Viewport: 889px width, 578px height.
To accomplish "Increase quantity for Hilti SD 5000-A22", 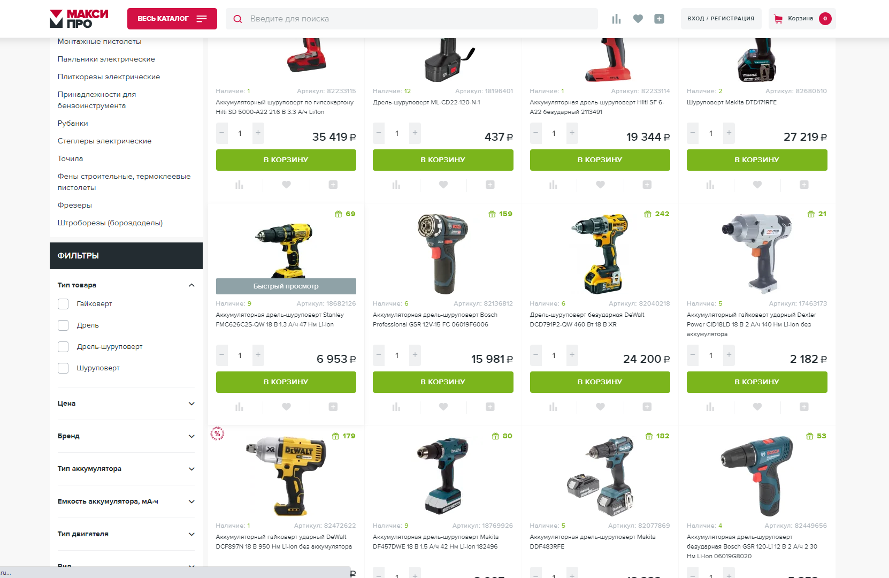I will tap(258, 133).
